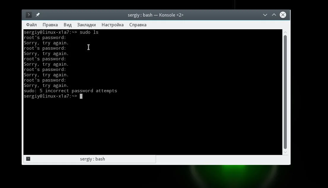Click the last shell prompt with the cursor

click(53, 96)
